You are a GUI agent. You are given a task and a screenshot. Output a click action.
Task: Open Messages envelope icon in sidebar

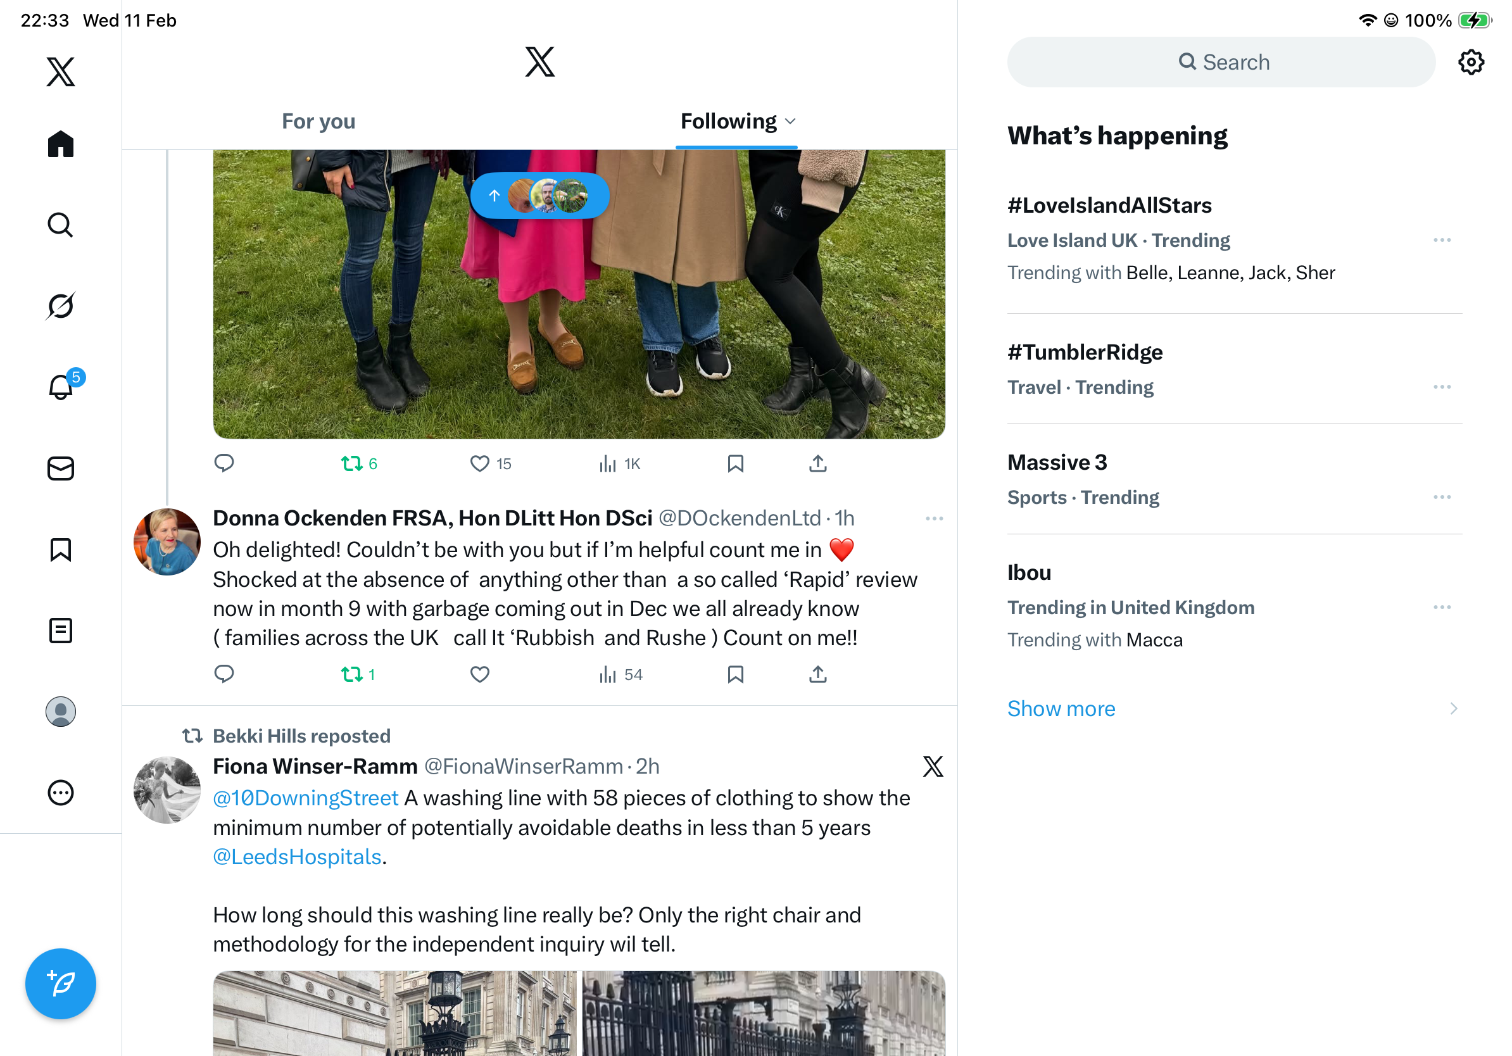point(61,468)
